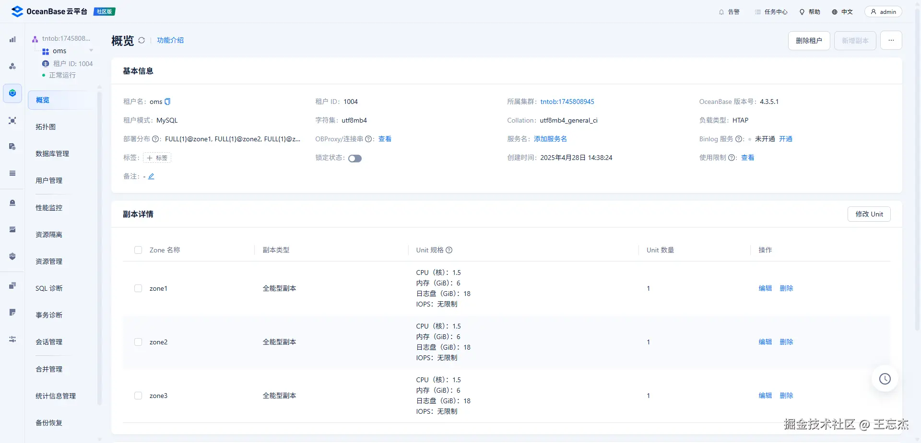Show help for Binlog 服务
Image resolution: width=921 pixels, height=443 pixels.
pos(739,139)
